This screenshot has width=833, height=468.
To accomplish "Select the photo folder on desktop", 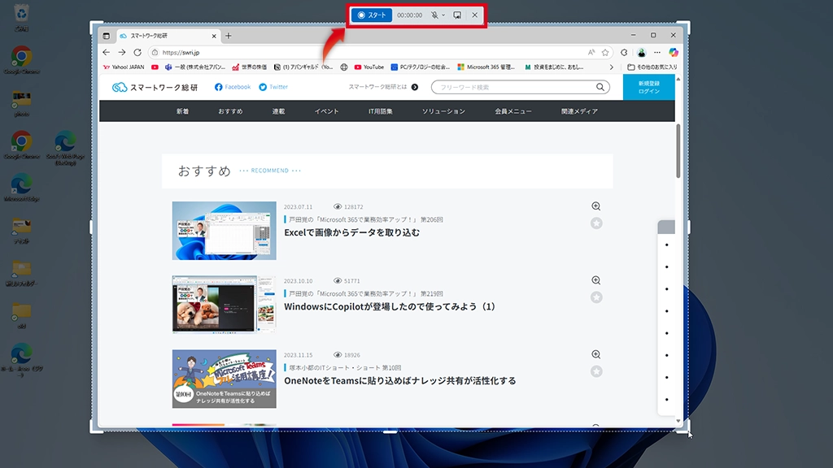I will coord(21,103).
